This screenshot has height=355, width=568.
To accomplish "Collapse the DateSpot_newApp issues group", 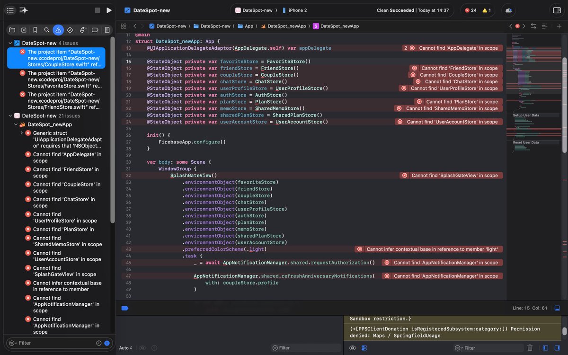I will (x=16, y=124).
